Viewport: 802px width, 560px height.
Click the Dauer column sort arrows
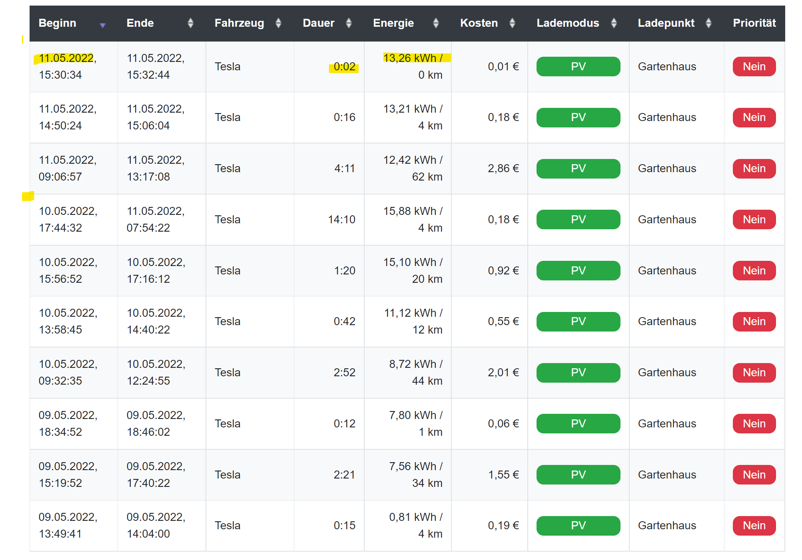349,23
